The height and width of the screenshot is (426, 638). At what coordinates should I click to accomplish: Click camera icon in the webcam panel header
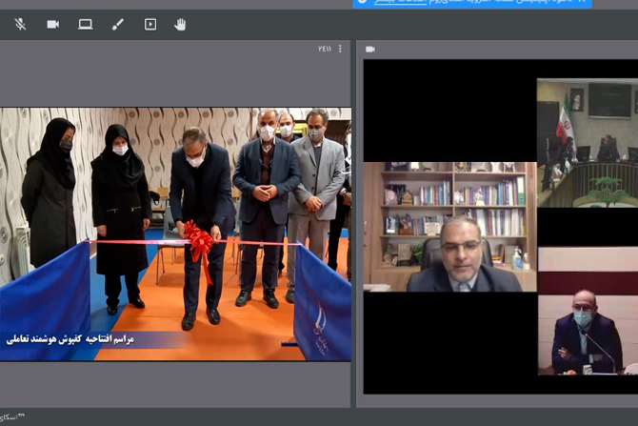coord(370,50)
